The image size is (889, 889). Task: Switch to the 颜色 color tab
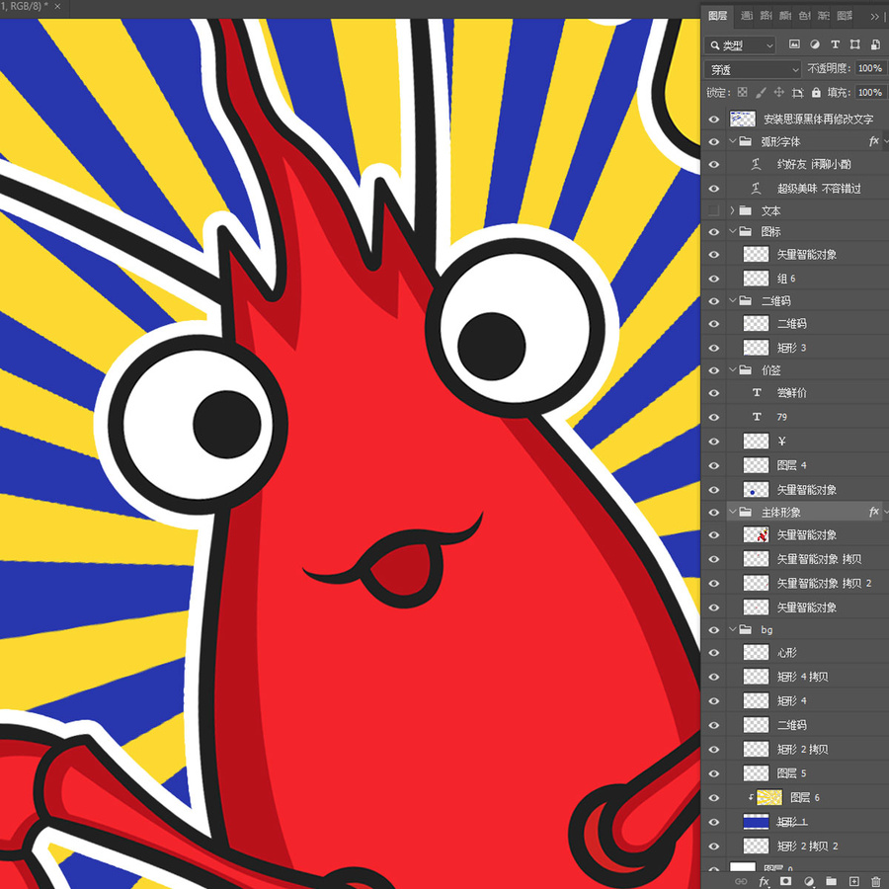coord(785,16)
